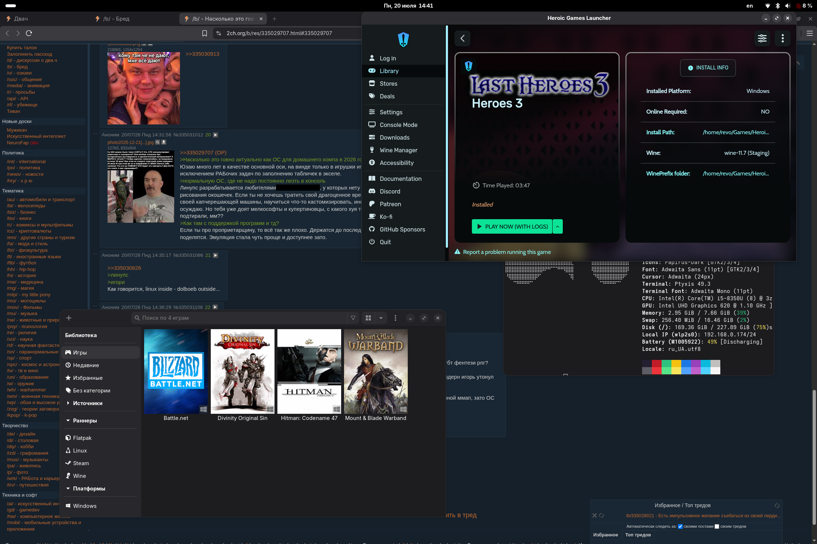The height and width of the screenshot is (544, 817).
Task: Bookmark the current page
Action: [x=205, y=33]
